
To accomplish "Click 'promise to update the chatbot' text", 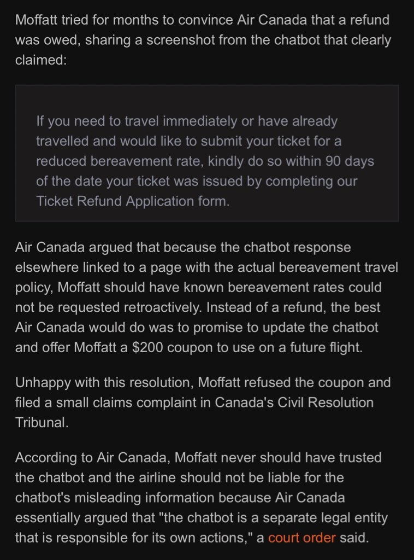I will point(286,328).
